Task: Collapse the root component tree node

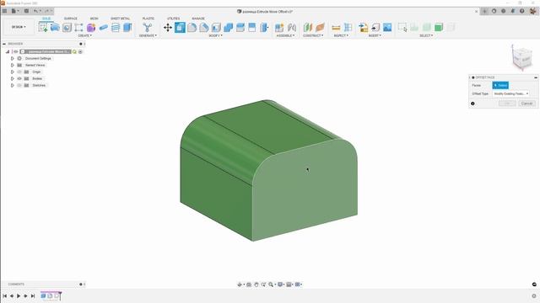Action: pos(8,51)
